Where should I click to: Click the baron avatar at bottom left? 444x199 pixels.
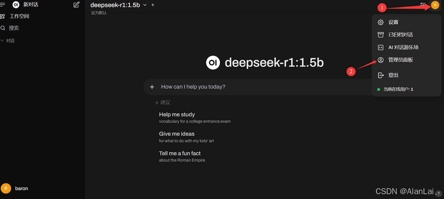pyautogui.click(x=6, y=188)
